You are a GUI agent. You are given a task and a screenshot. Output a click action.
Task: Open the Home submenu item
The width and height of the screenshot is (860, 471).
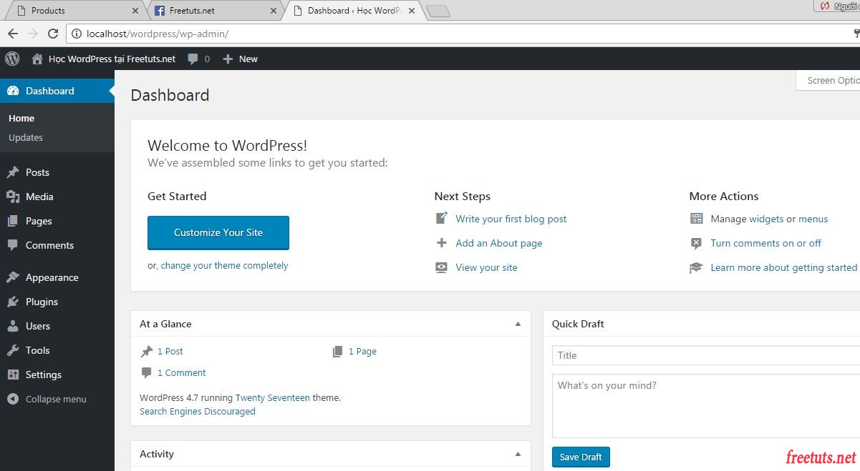(x=21, y=118)
